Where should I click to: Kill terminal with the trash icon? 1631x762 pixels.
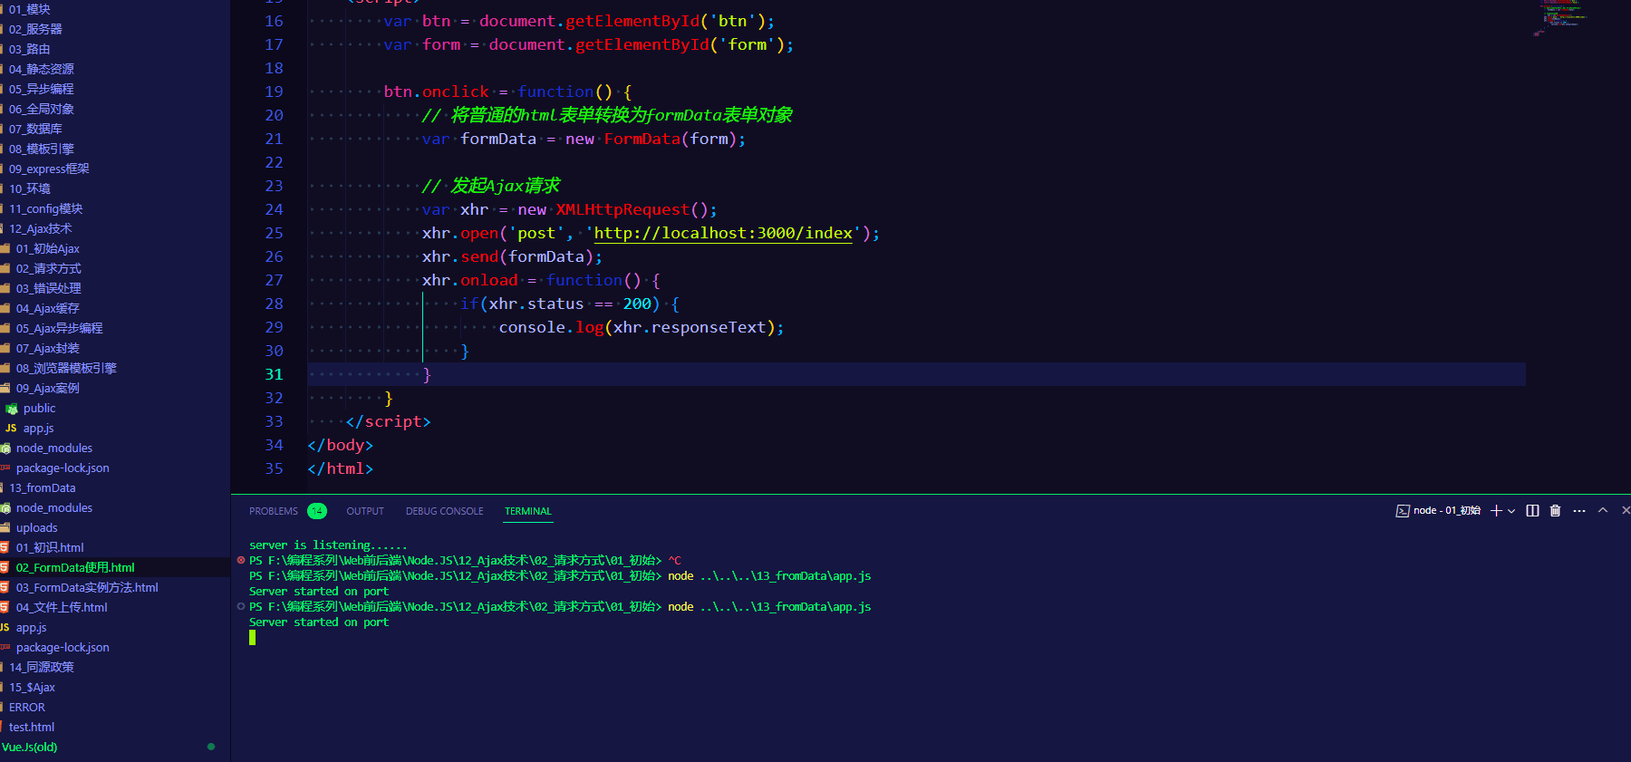tap(1555, 511)
